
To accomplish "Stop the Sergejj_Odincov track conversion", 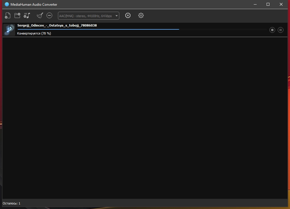I will tap(272, 30).
